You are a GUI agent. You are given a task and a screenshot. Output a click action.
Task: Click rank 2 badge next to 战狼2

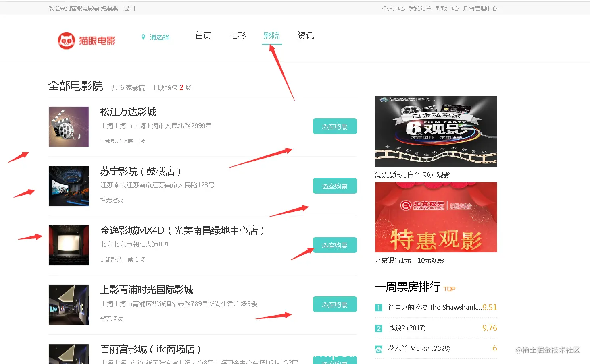379,329
